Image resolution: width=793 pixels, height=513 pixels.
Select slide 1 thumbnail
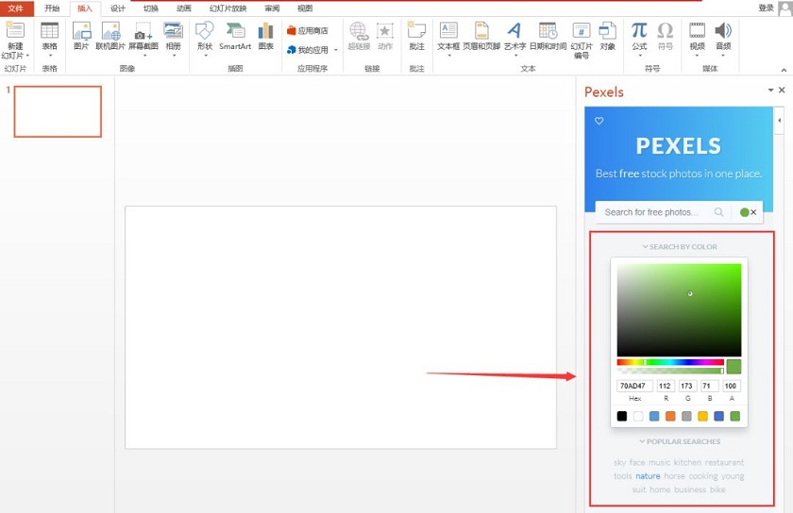pos(58,111)
